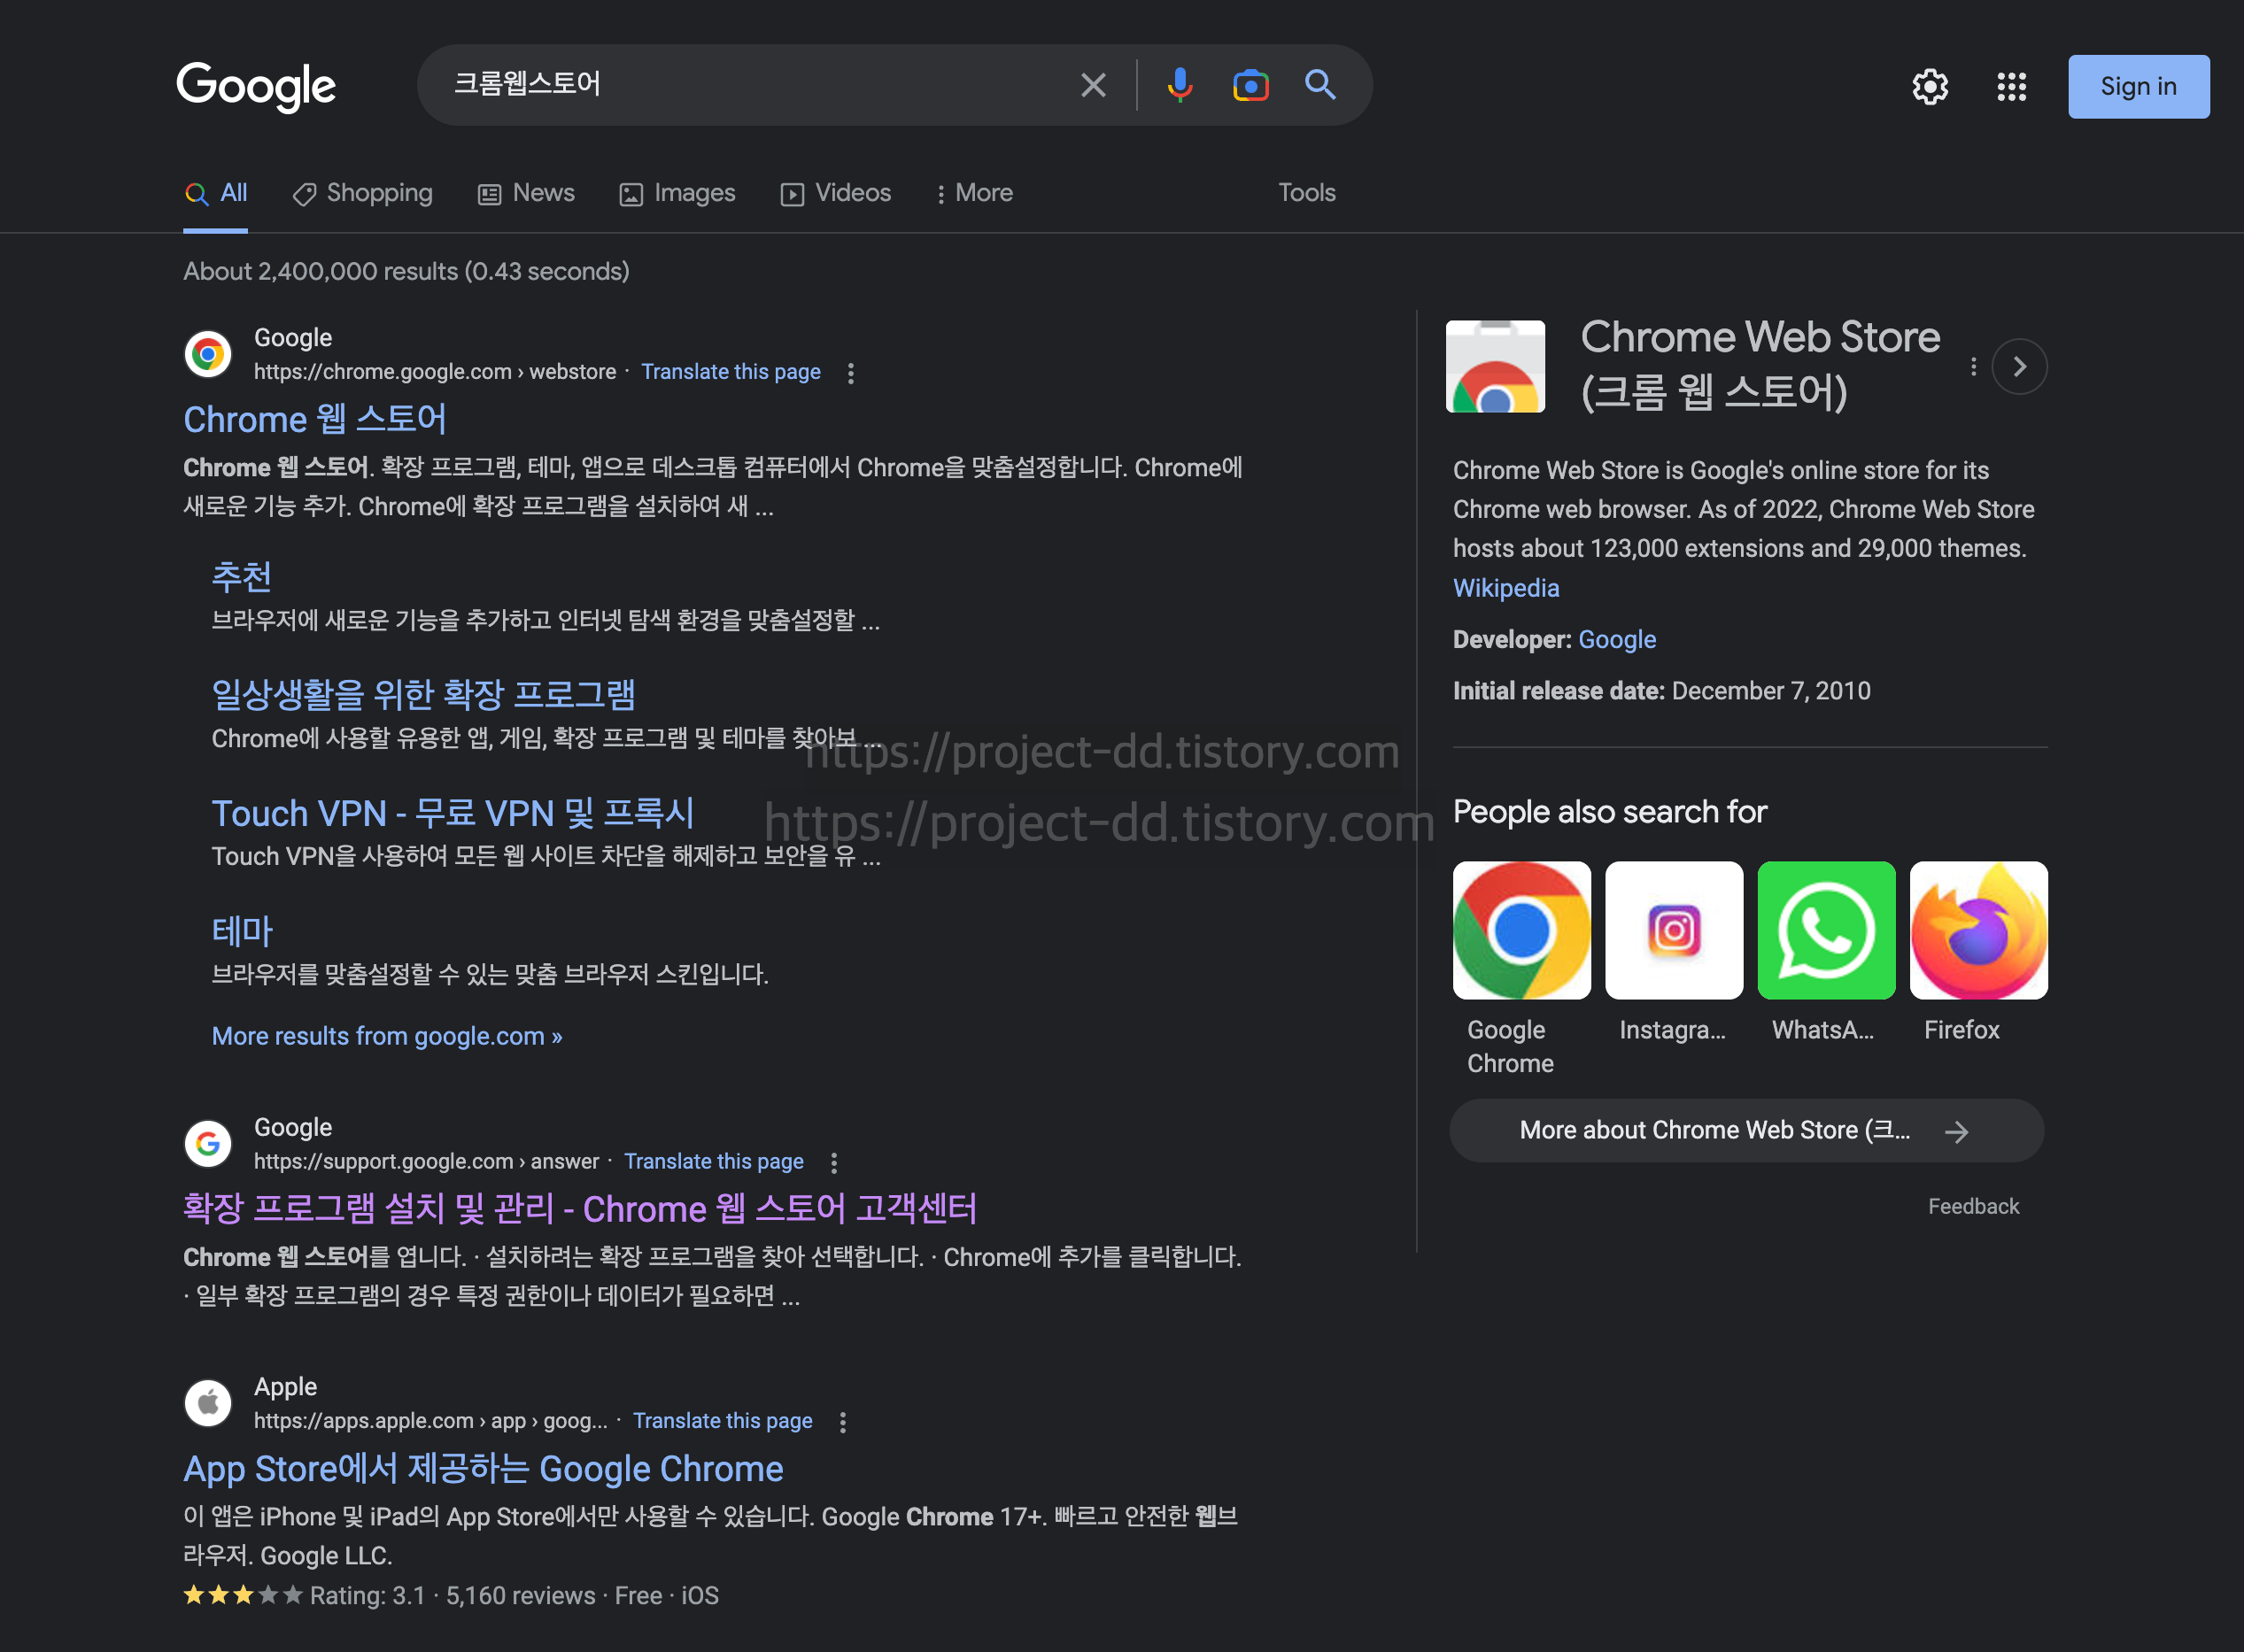Open three-dot menu for Apple result

tap(843, 1422)
